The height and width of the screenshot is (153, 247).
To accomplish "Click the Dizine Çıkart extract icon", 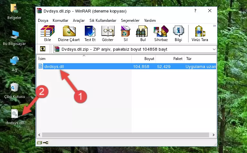I will point(69,33).
